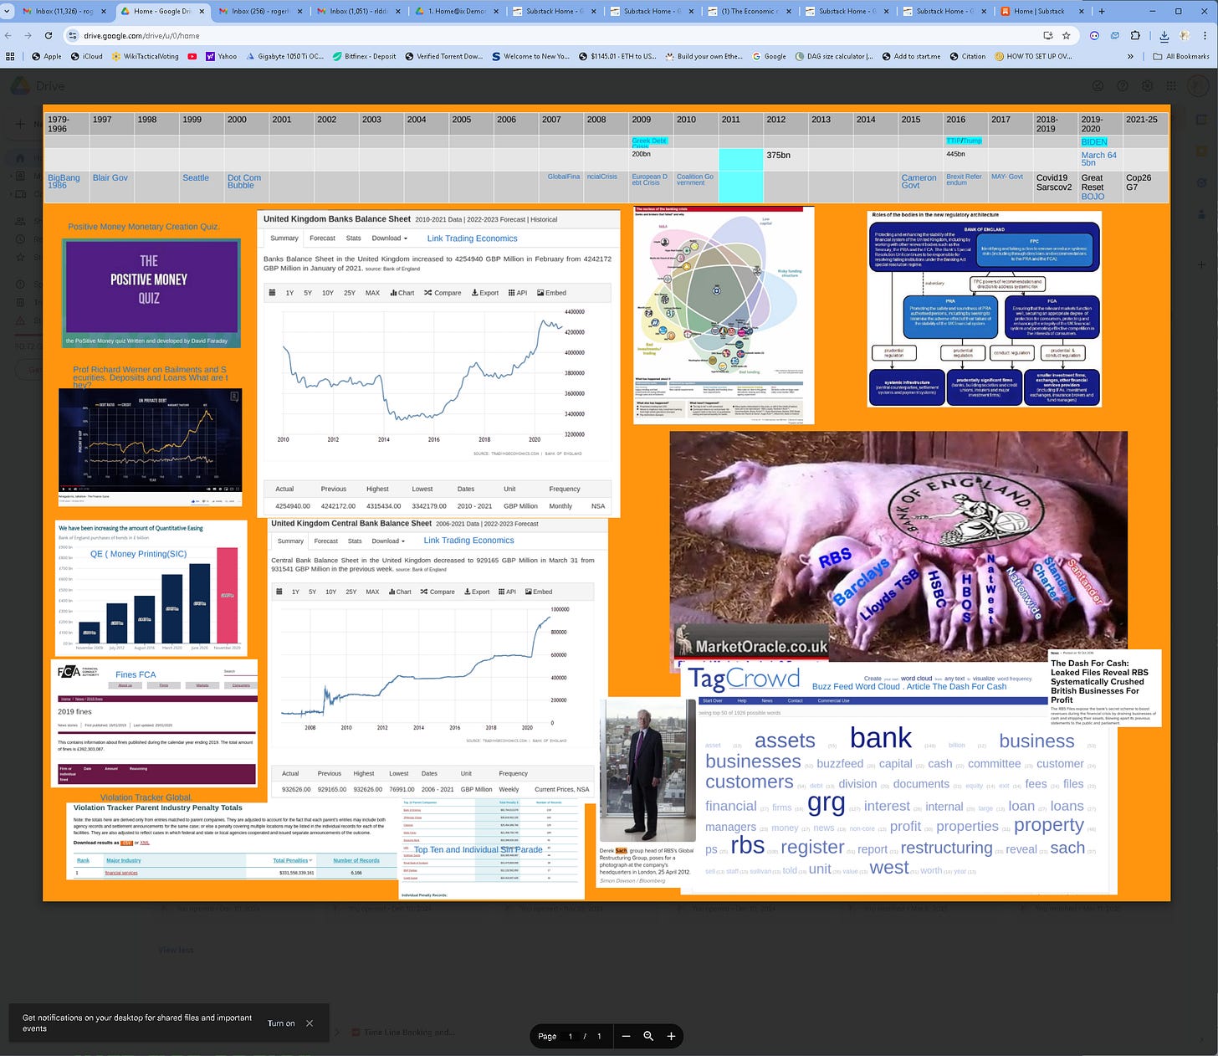This screenshot has width=1218, height=1056.
Task: Click the Greek Debt Crisis highlighted link
Action: click(649, 142)
